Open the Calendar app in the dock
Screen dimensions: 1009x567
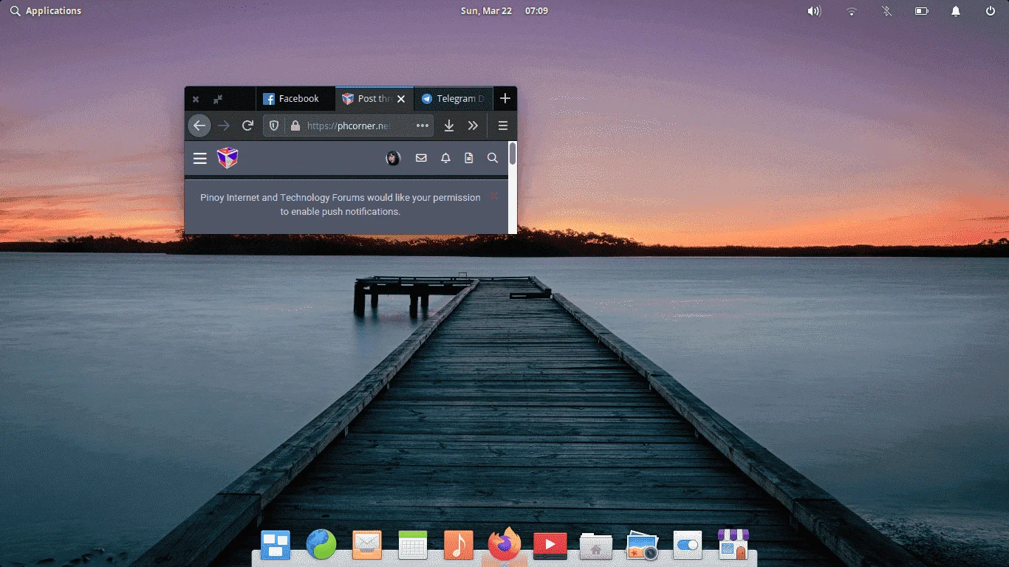point(413,546)
